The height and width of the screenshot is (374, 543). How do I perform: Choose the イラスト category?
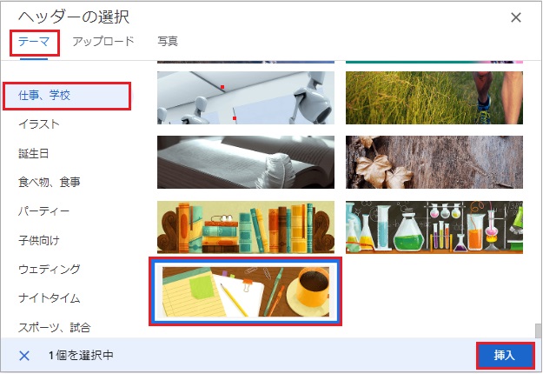[x=39, y=124]
